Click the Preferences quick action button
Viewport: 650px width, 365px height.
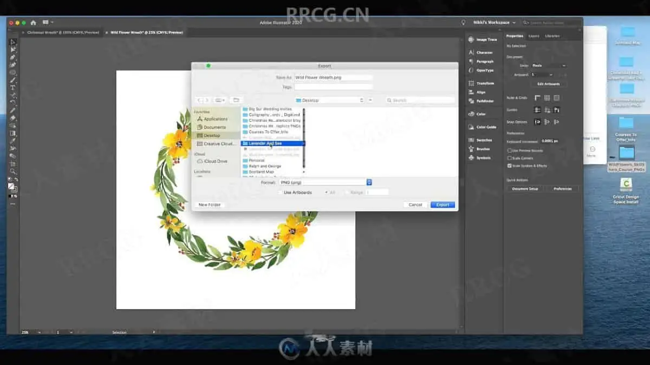click(562, 189)
